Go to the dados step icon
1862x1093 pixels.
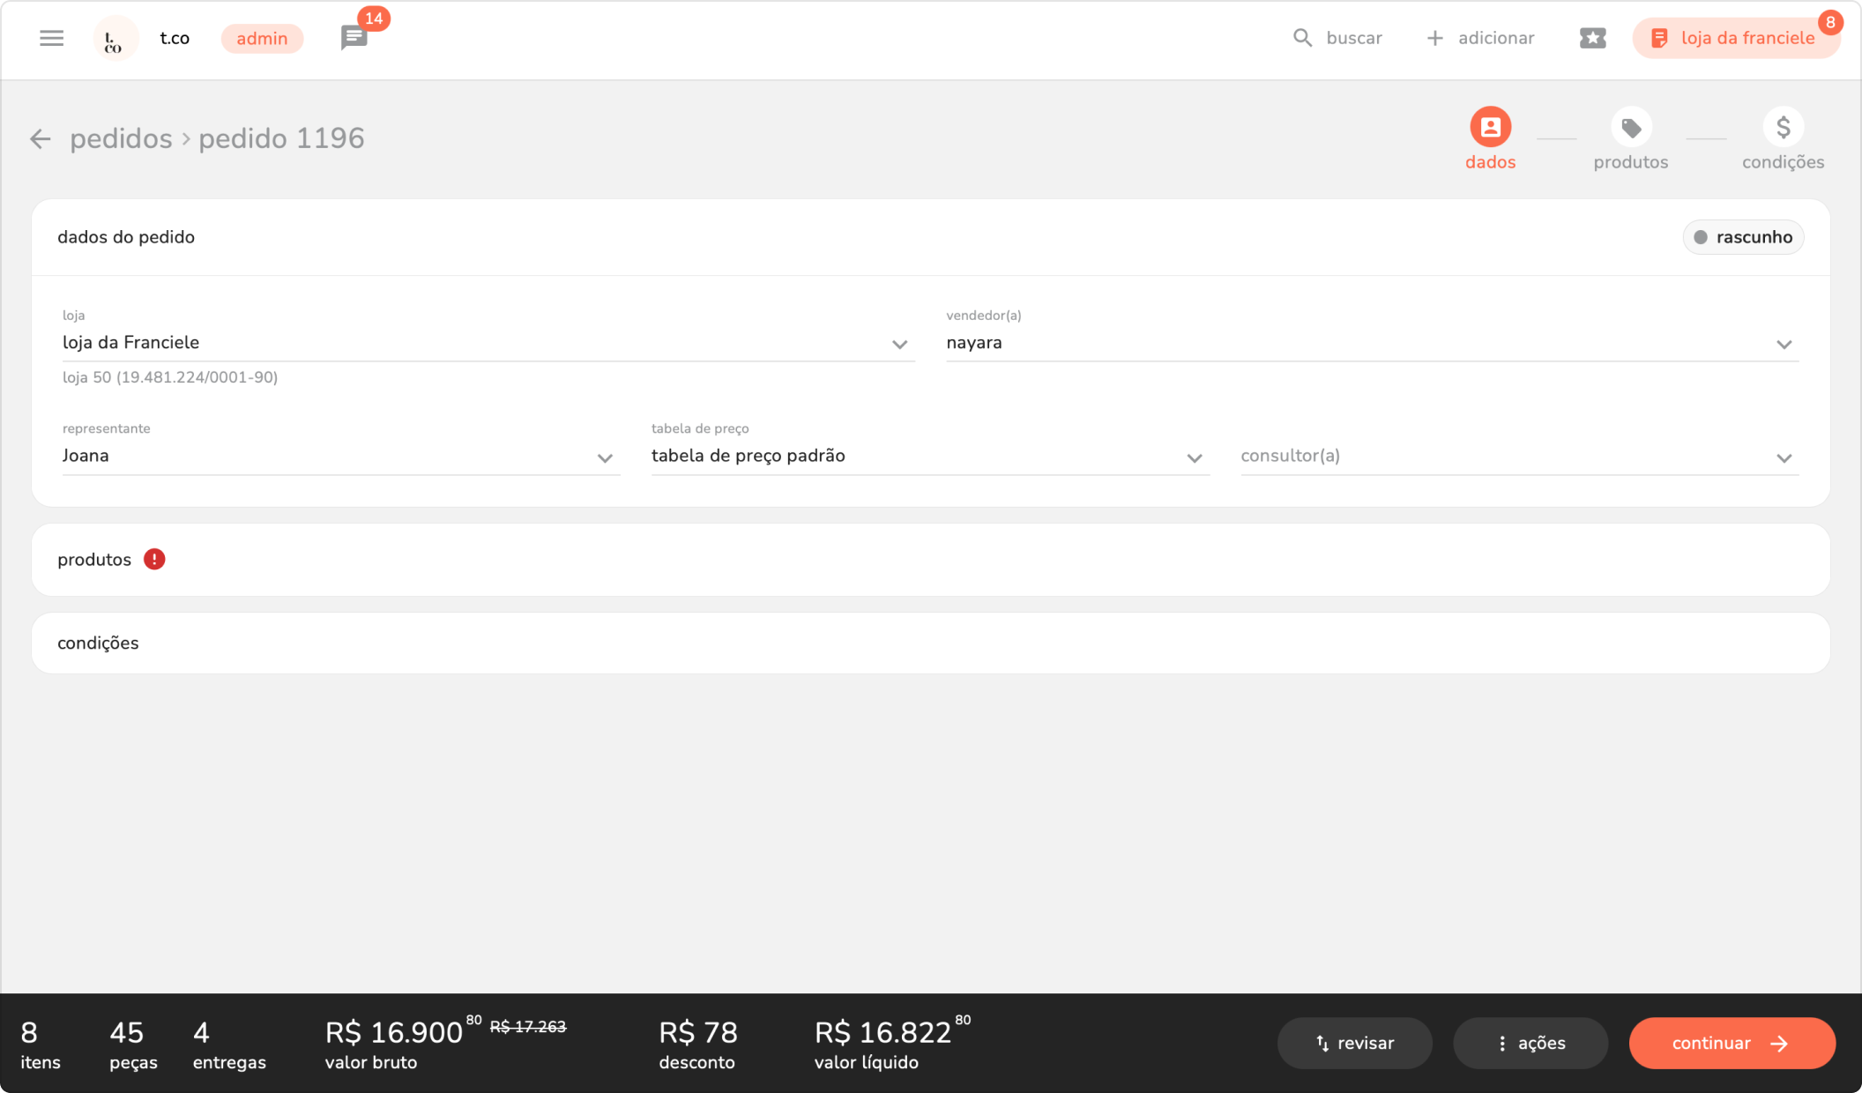click(x=1490, y=128)
